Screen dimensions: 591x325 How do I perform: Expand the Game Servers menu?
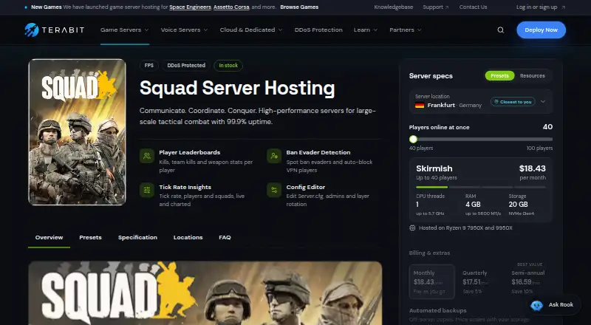click(x=124, y=30)
